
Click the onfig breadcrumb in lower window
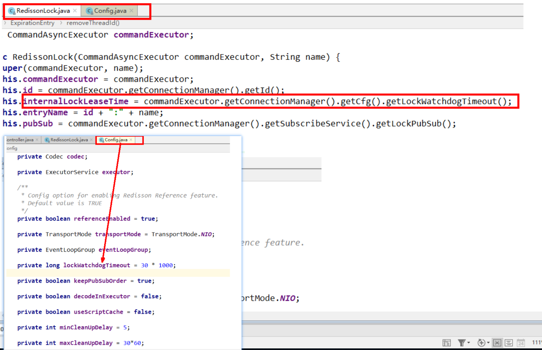point(11,148)
